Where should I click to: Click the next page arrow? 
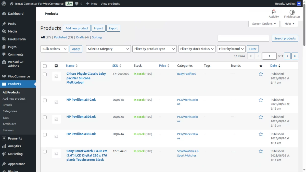click(287, 56)
